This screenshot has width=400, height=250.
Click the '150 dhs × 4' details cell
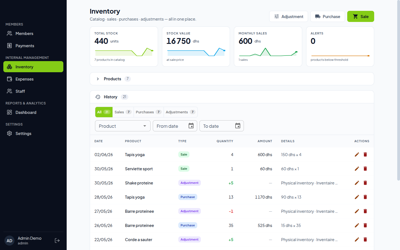point(291,154)
